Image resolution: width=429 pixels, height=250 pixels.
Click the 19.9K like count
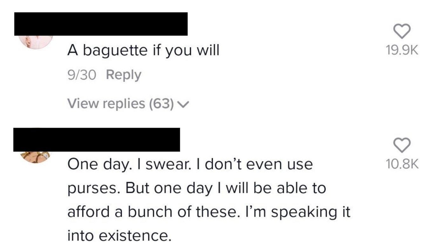coord(402,51)
